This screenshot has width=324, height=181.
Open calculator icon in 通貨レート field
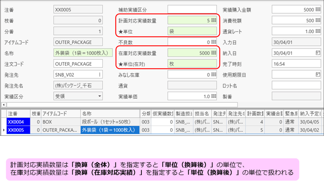pos(318,31)
